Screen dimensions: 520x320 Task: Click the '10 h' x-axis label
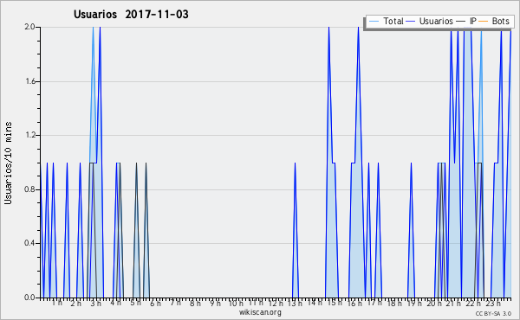pyautogui.click(x=236, y=303)
